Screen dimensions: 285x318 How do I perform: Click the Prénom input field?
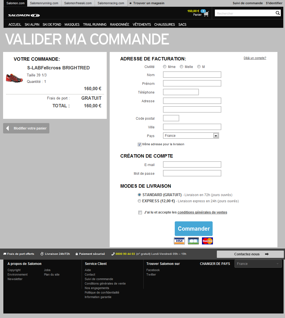pyautogui.click(x=192, y=83)
